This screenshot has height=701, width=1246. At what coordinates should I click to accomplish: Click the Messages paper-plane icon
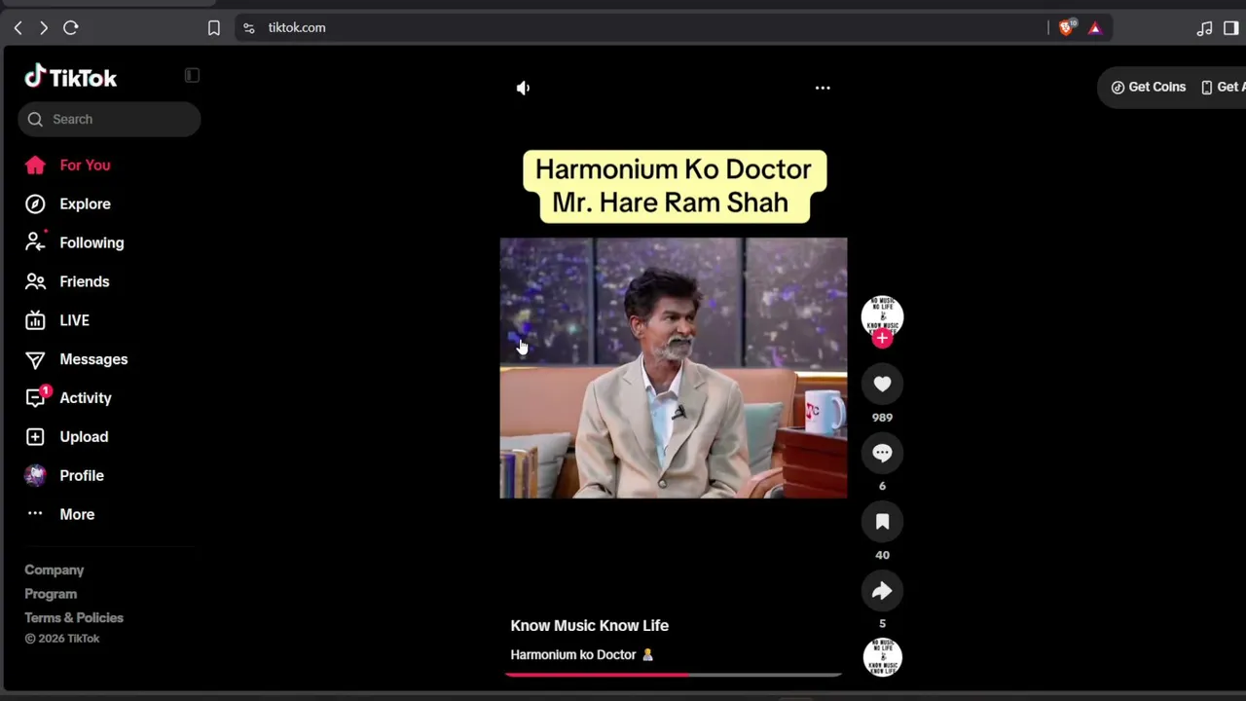[35, 359]
